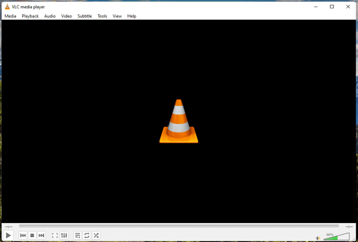Start playback with the Play button
Viewport: 358px width, 242px height.
coord(8,235)
